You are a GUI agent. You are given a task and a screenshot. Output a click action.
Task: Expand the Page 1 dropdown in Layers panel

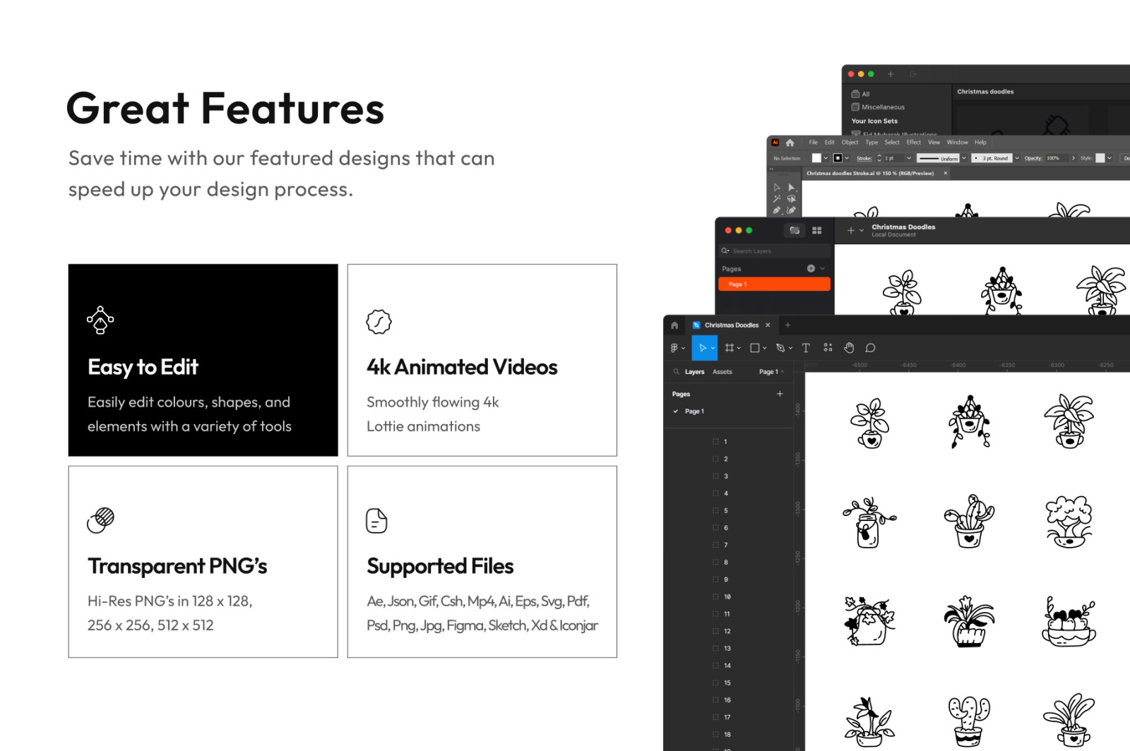[771, 372]
